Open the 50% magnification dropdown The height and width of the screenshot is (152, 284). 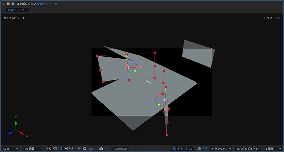coord(11,149)
